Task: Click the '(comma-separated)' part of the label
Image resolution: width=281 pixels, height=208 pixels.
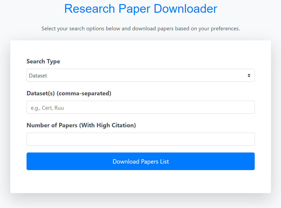Action: point(84,93)
